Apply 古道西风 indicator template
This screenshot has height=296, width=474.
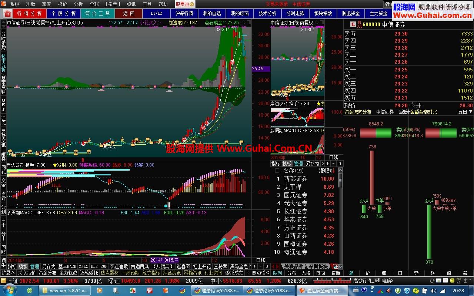pyautogui.click(x=140, y=266)
